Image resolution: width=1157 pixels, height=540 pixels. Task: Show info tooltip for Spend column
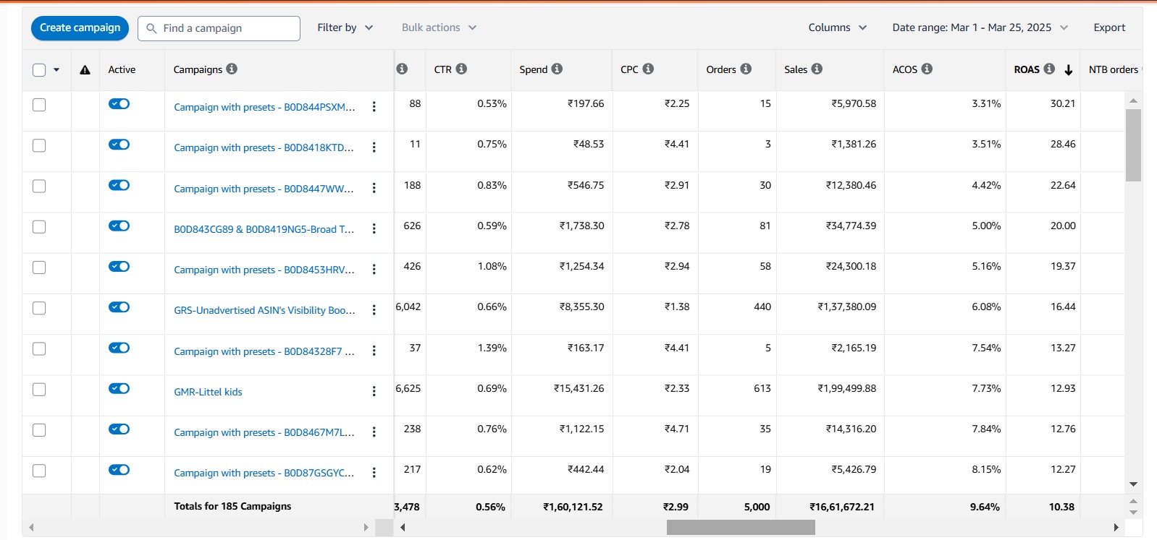click(557, 69)
